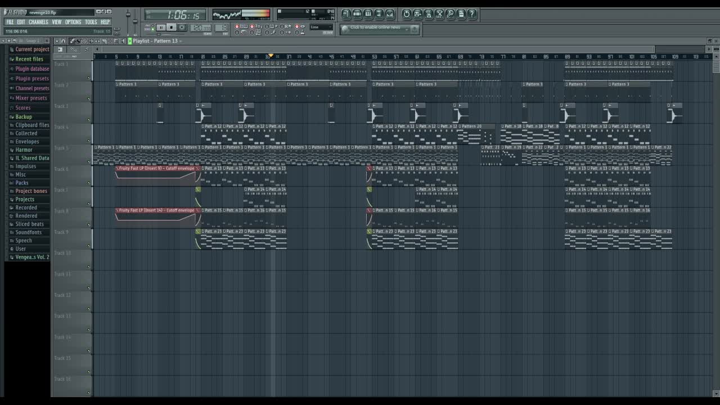Select the Playlist pencil draw tool
The width and height of the screenshot is (720, 405).
[72, 41]
